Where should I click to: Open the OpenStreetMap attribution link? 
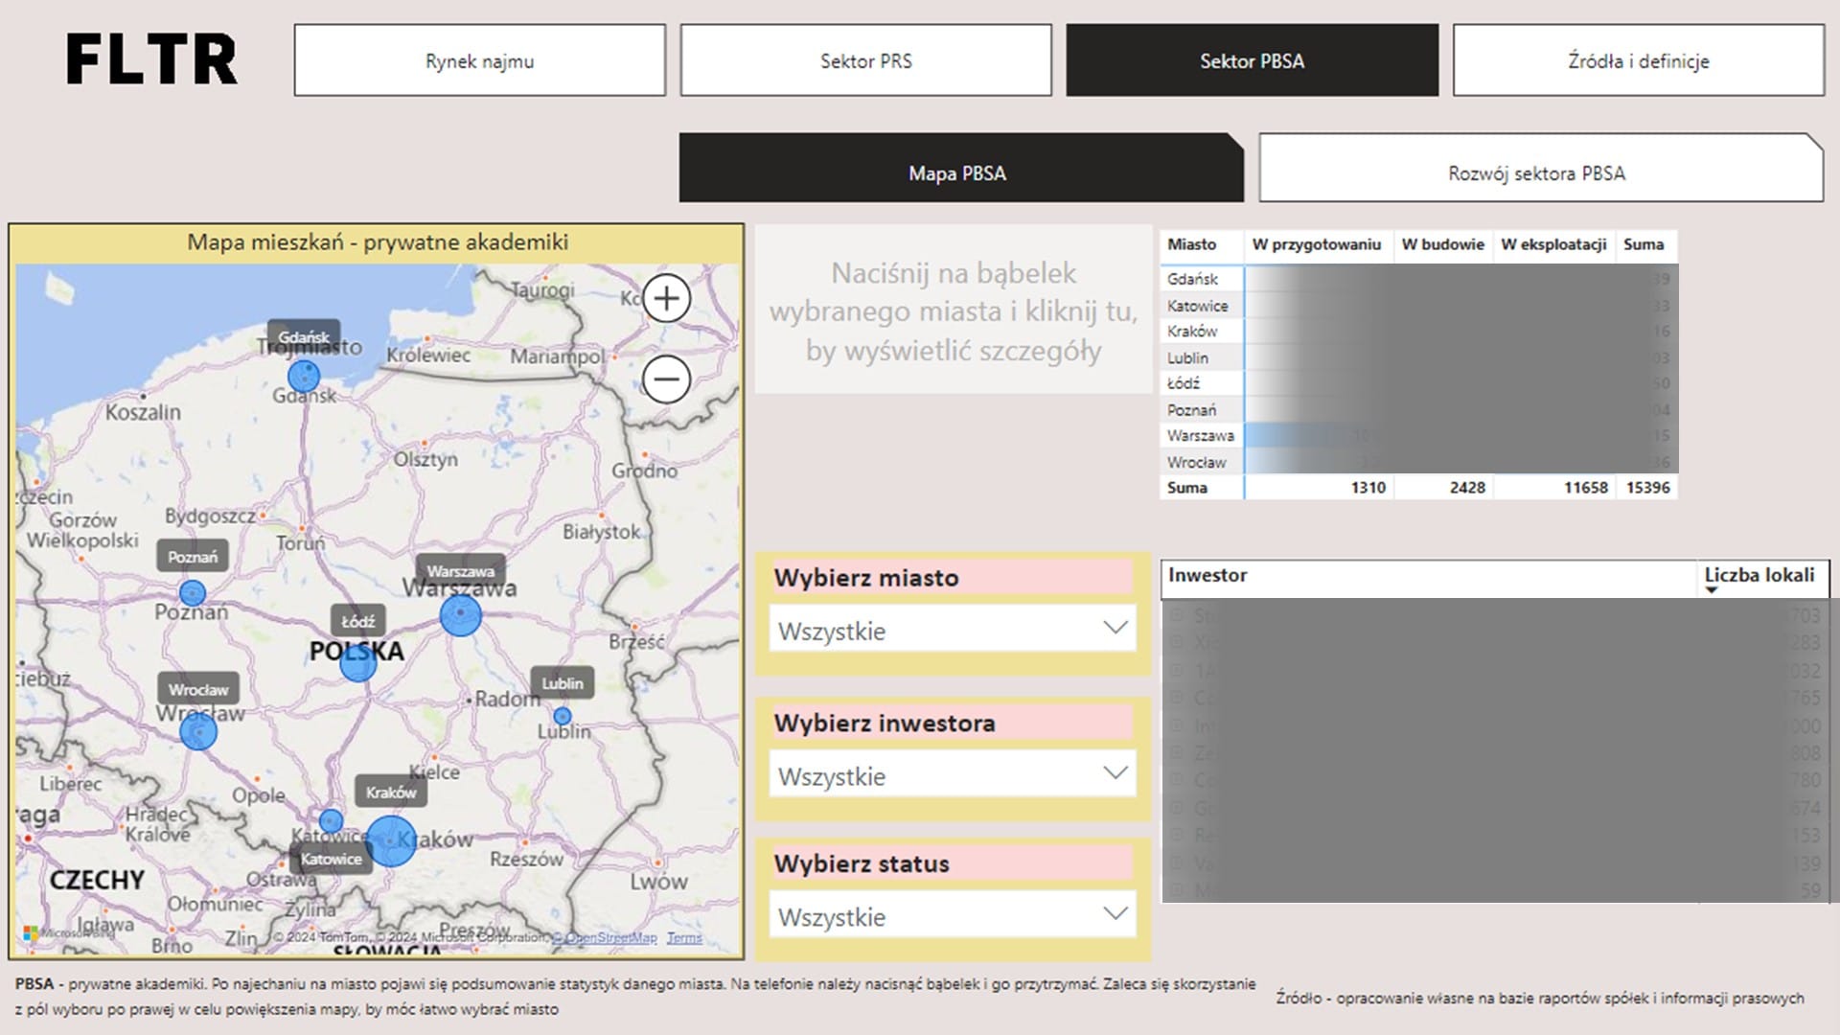610,937
